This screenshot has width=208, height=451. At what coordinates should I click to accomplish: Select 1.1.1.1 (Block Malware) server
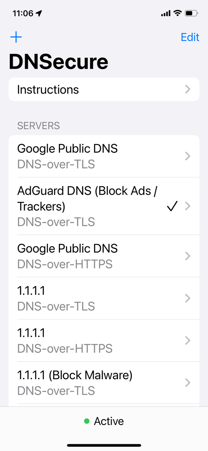click(104, 383)
